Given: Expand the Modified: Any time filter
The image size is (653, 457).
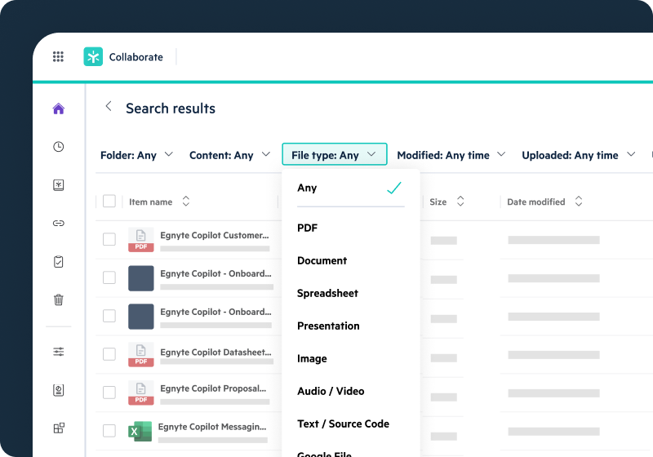Looking at the screenshot, I should [x=451, y=155].
